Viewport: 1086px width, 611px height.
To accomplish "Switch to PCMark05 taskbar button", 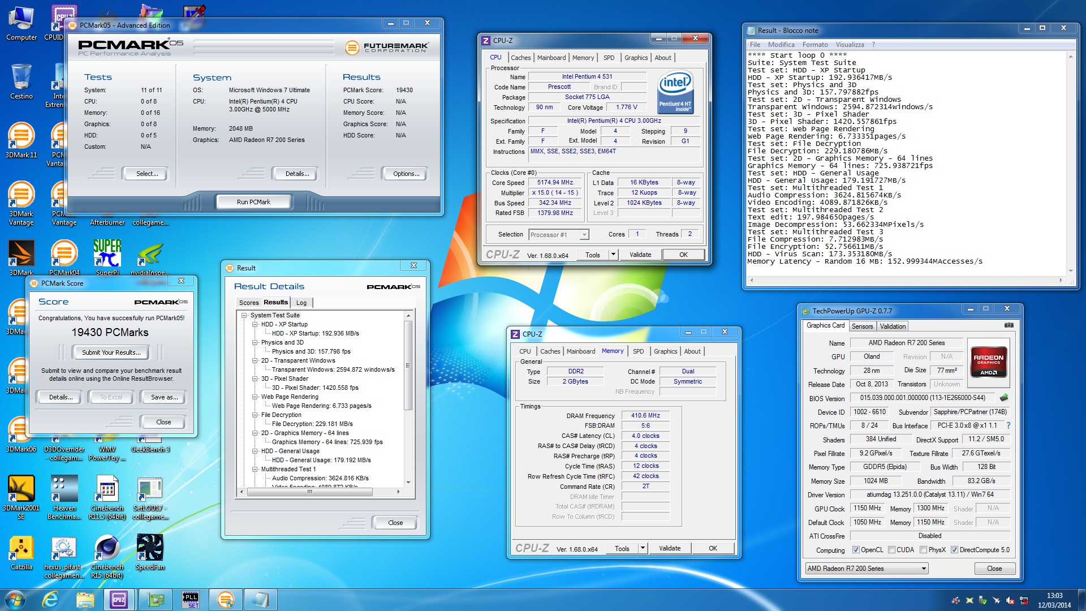I will tap(225, 599).
